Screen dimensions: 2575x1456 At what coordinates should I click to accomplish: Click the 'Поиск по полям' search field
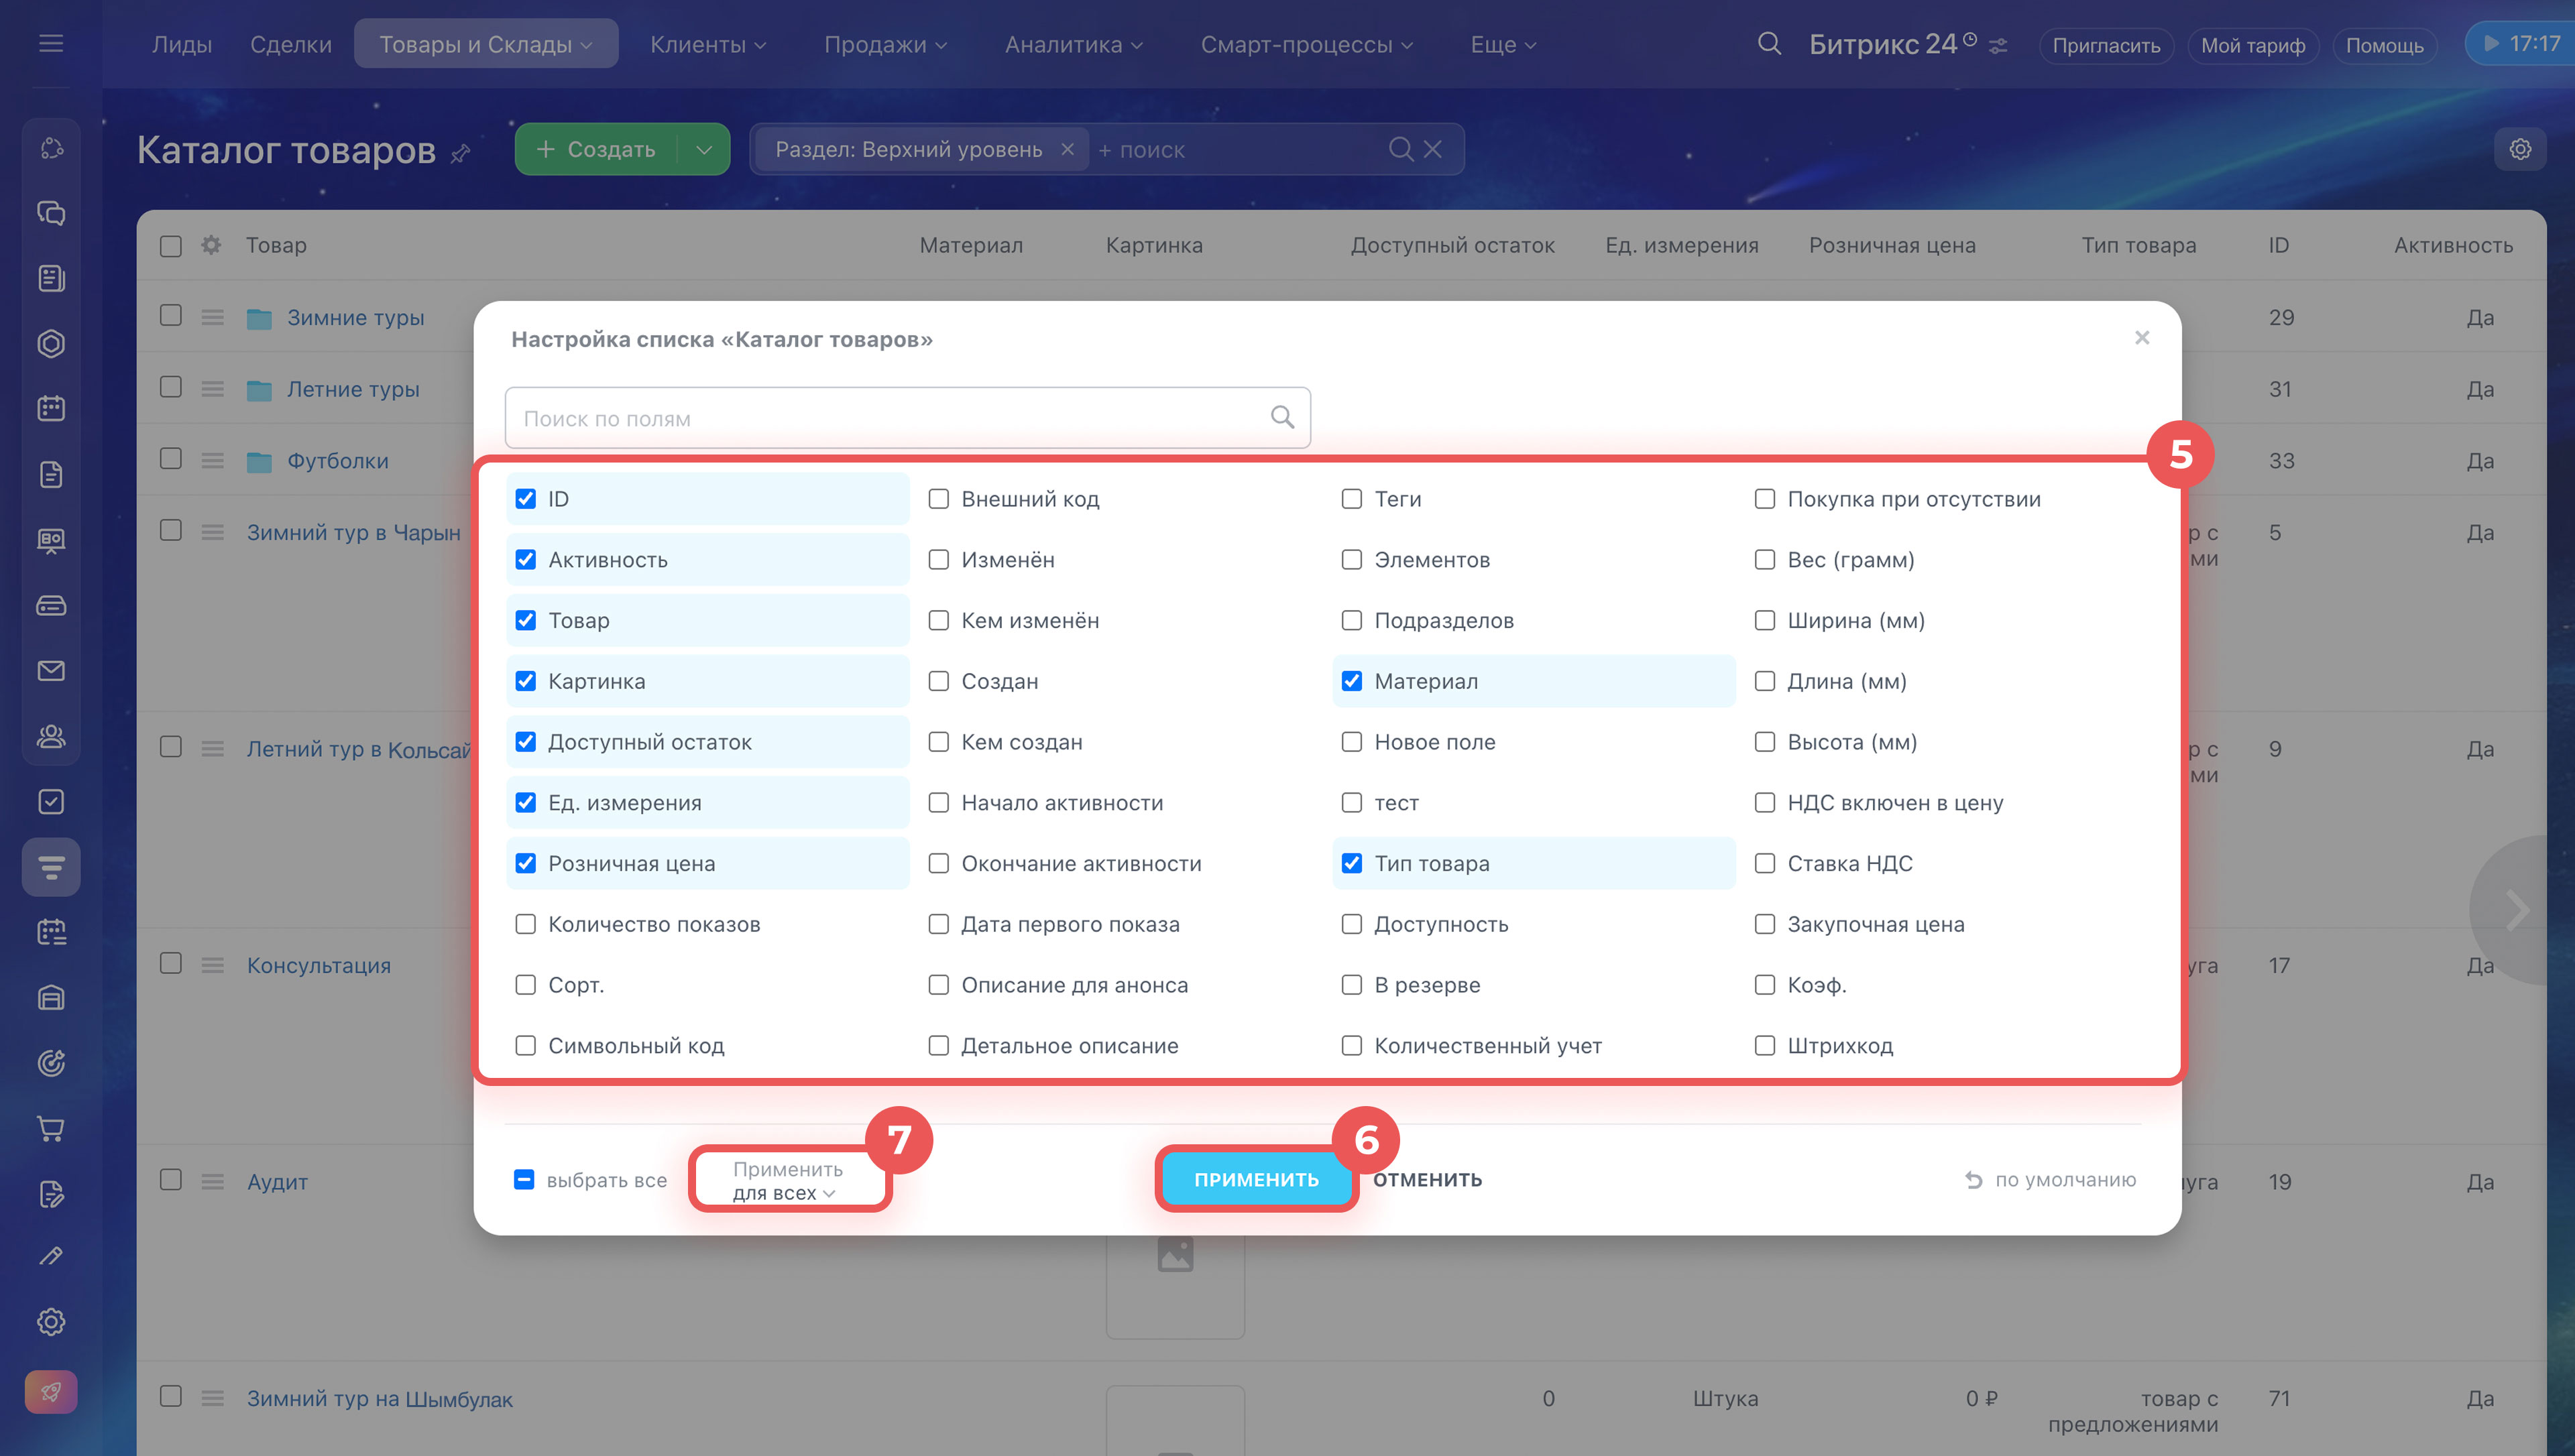coord(890,418)
